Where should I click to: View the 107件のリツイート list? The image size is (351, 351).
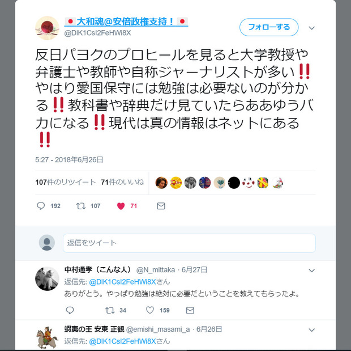coord(66,182)
